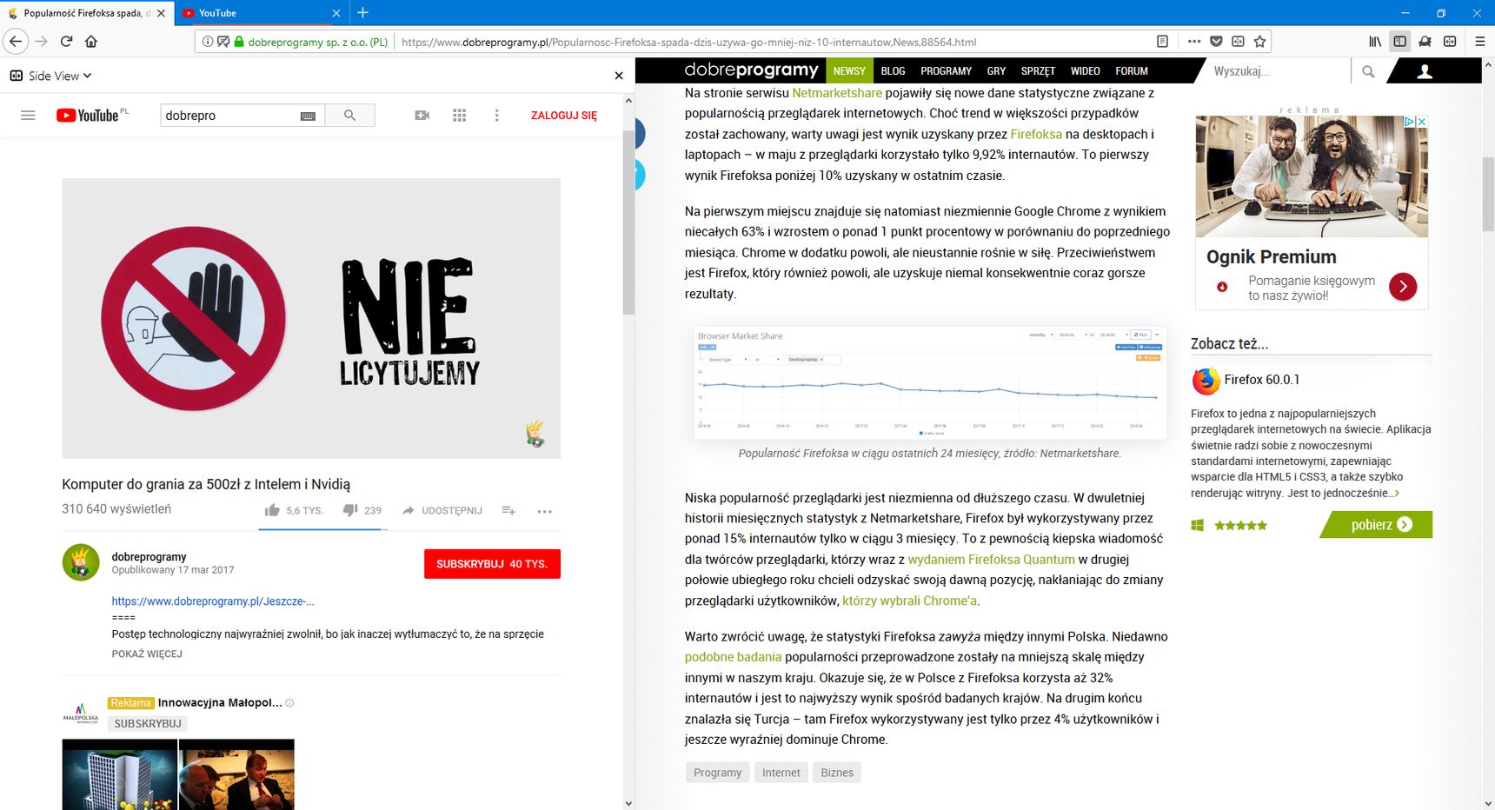1495x810 pixels.
Task: Open the browser home page
Action: pyautogui.click(x=91, y=41)
